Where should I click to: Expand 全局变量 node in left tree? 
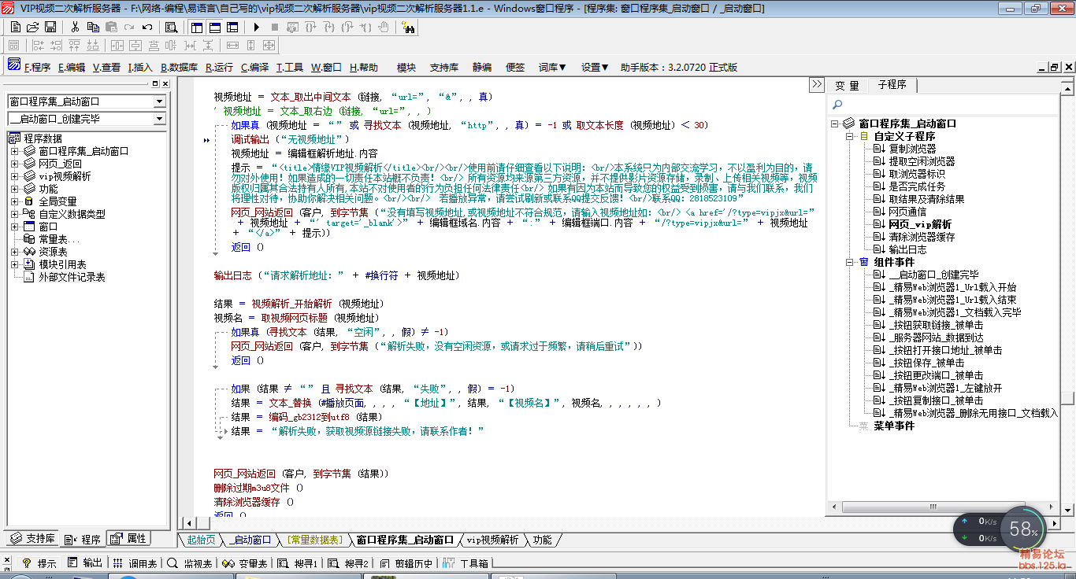tap(14, 201)
